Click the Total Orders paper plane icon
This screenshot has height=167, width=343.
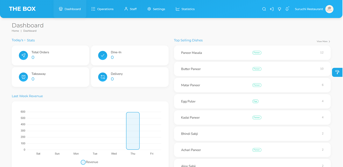click(23, 55)
